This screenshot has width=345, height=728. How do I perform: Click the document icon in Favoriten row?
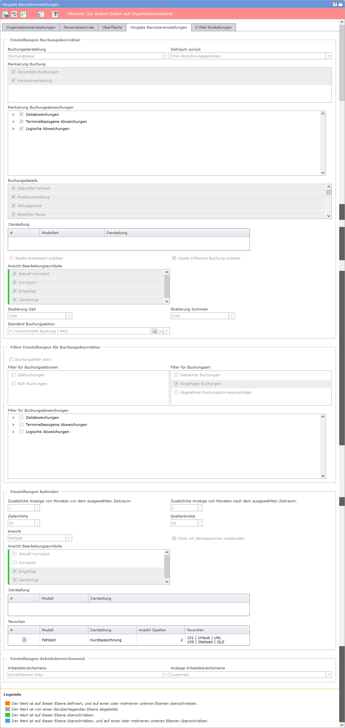pos(24,640)
